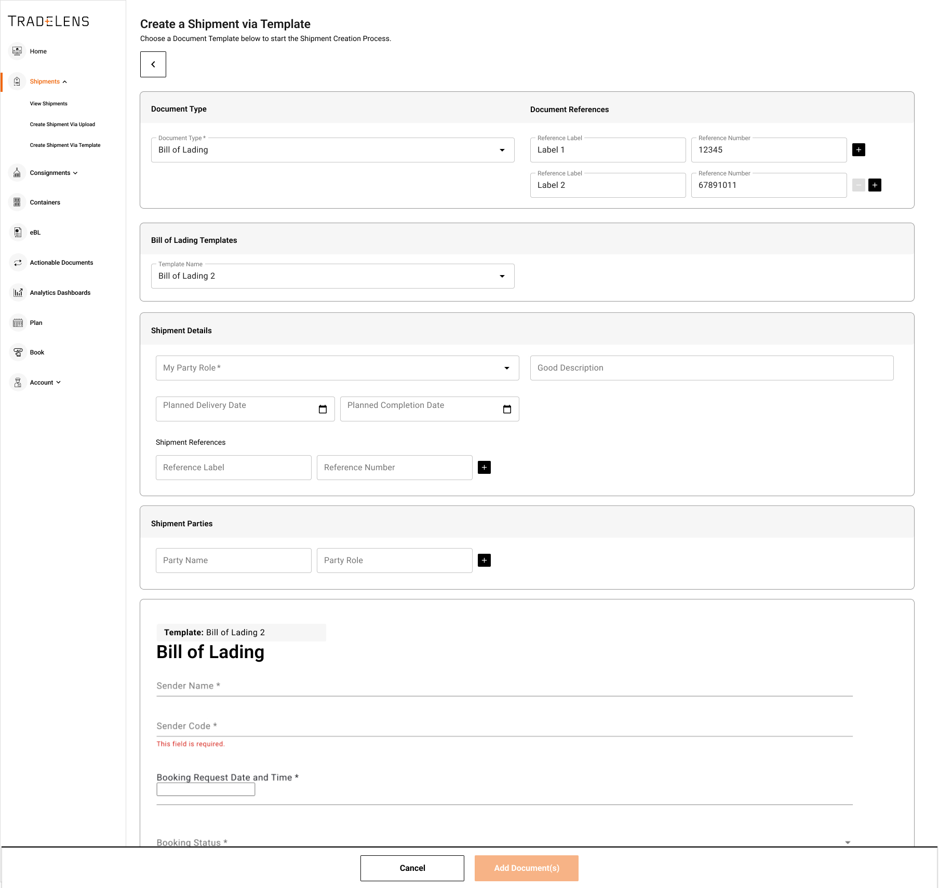Click the Home icon in sidebar
This screenshot has width=939, height=888.
pos(17,51)
